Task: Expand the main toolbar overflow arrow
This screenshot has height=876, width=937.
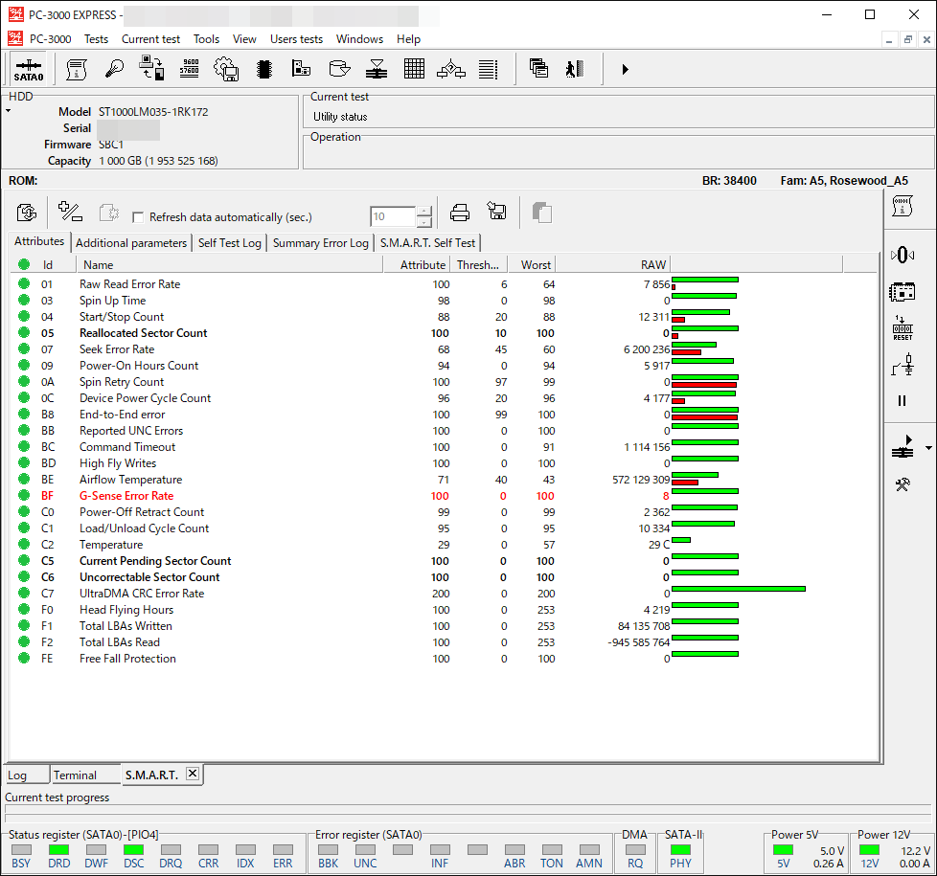Action: [x=625, y=69]
